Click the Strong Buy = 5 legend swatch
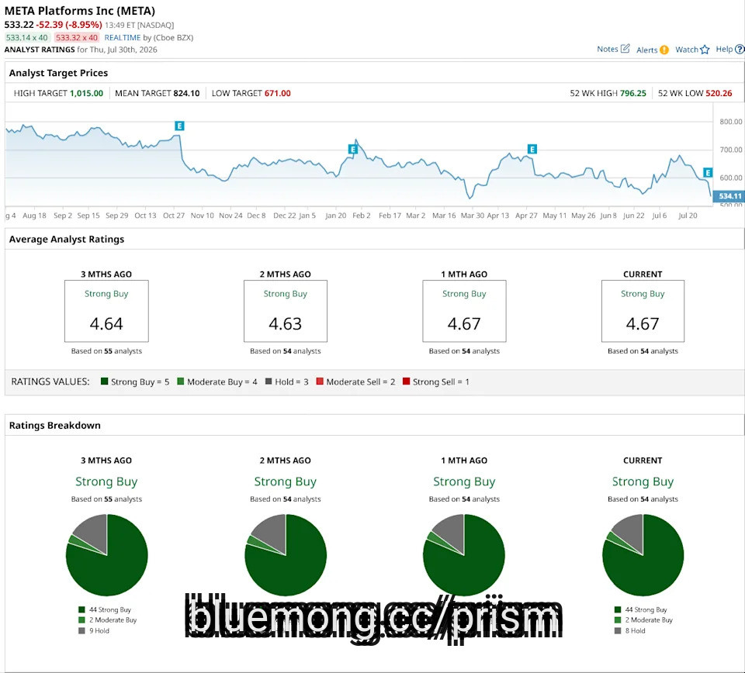The width and height of the screenshot is (745, 673). coord(105,381)
